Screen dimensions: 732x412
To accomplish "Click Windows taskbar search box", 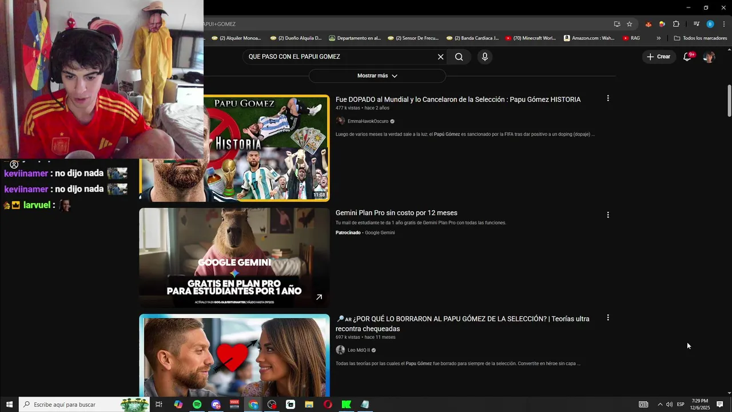I will click(x=84, y=405).
